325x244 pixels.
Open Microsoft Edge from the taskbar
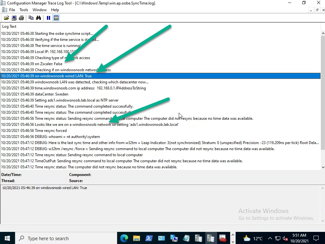point(124,238)
